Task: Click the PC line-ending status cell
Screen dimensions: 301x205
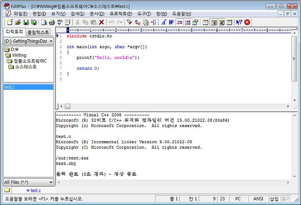Action: tap(238, 199)
